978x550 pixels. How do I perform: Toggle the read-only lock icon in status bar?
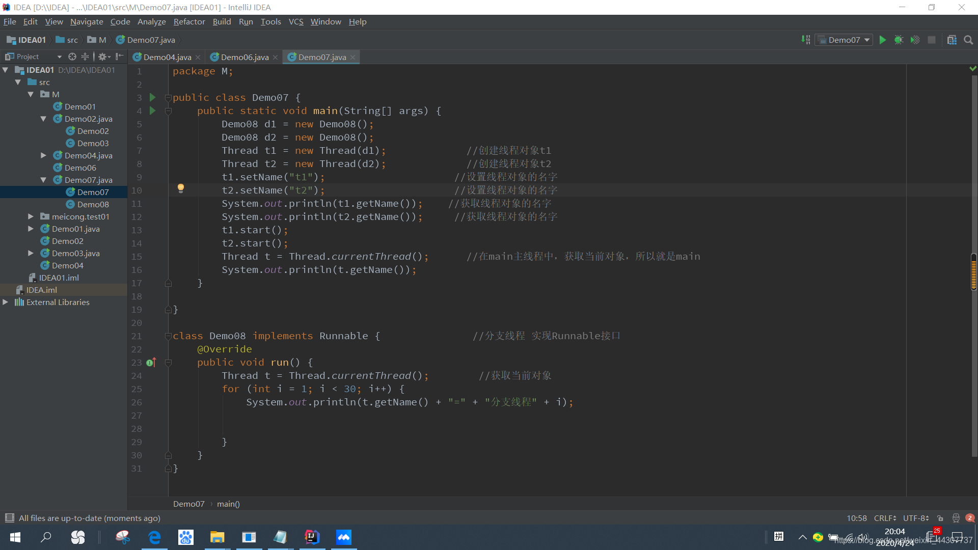point(940,518)
